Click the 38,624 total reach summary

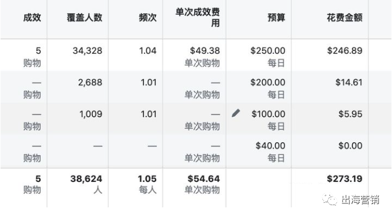coord(86,178)
